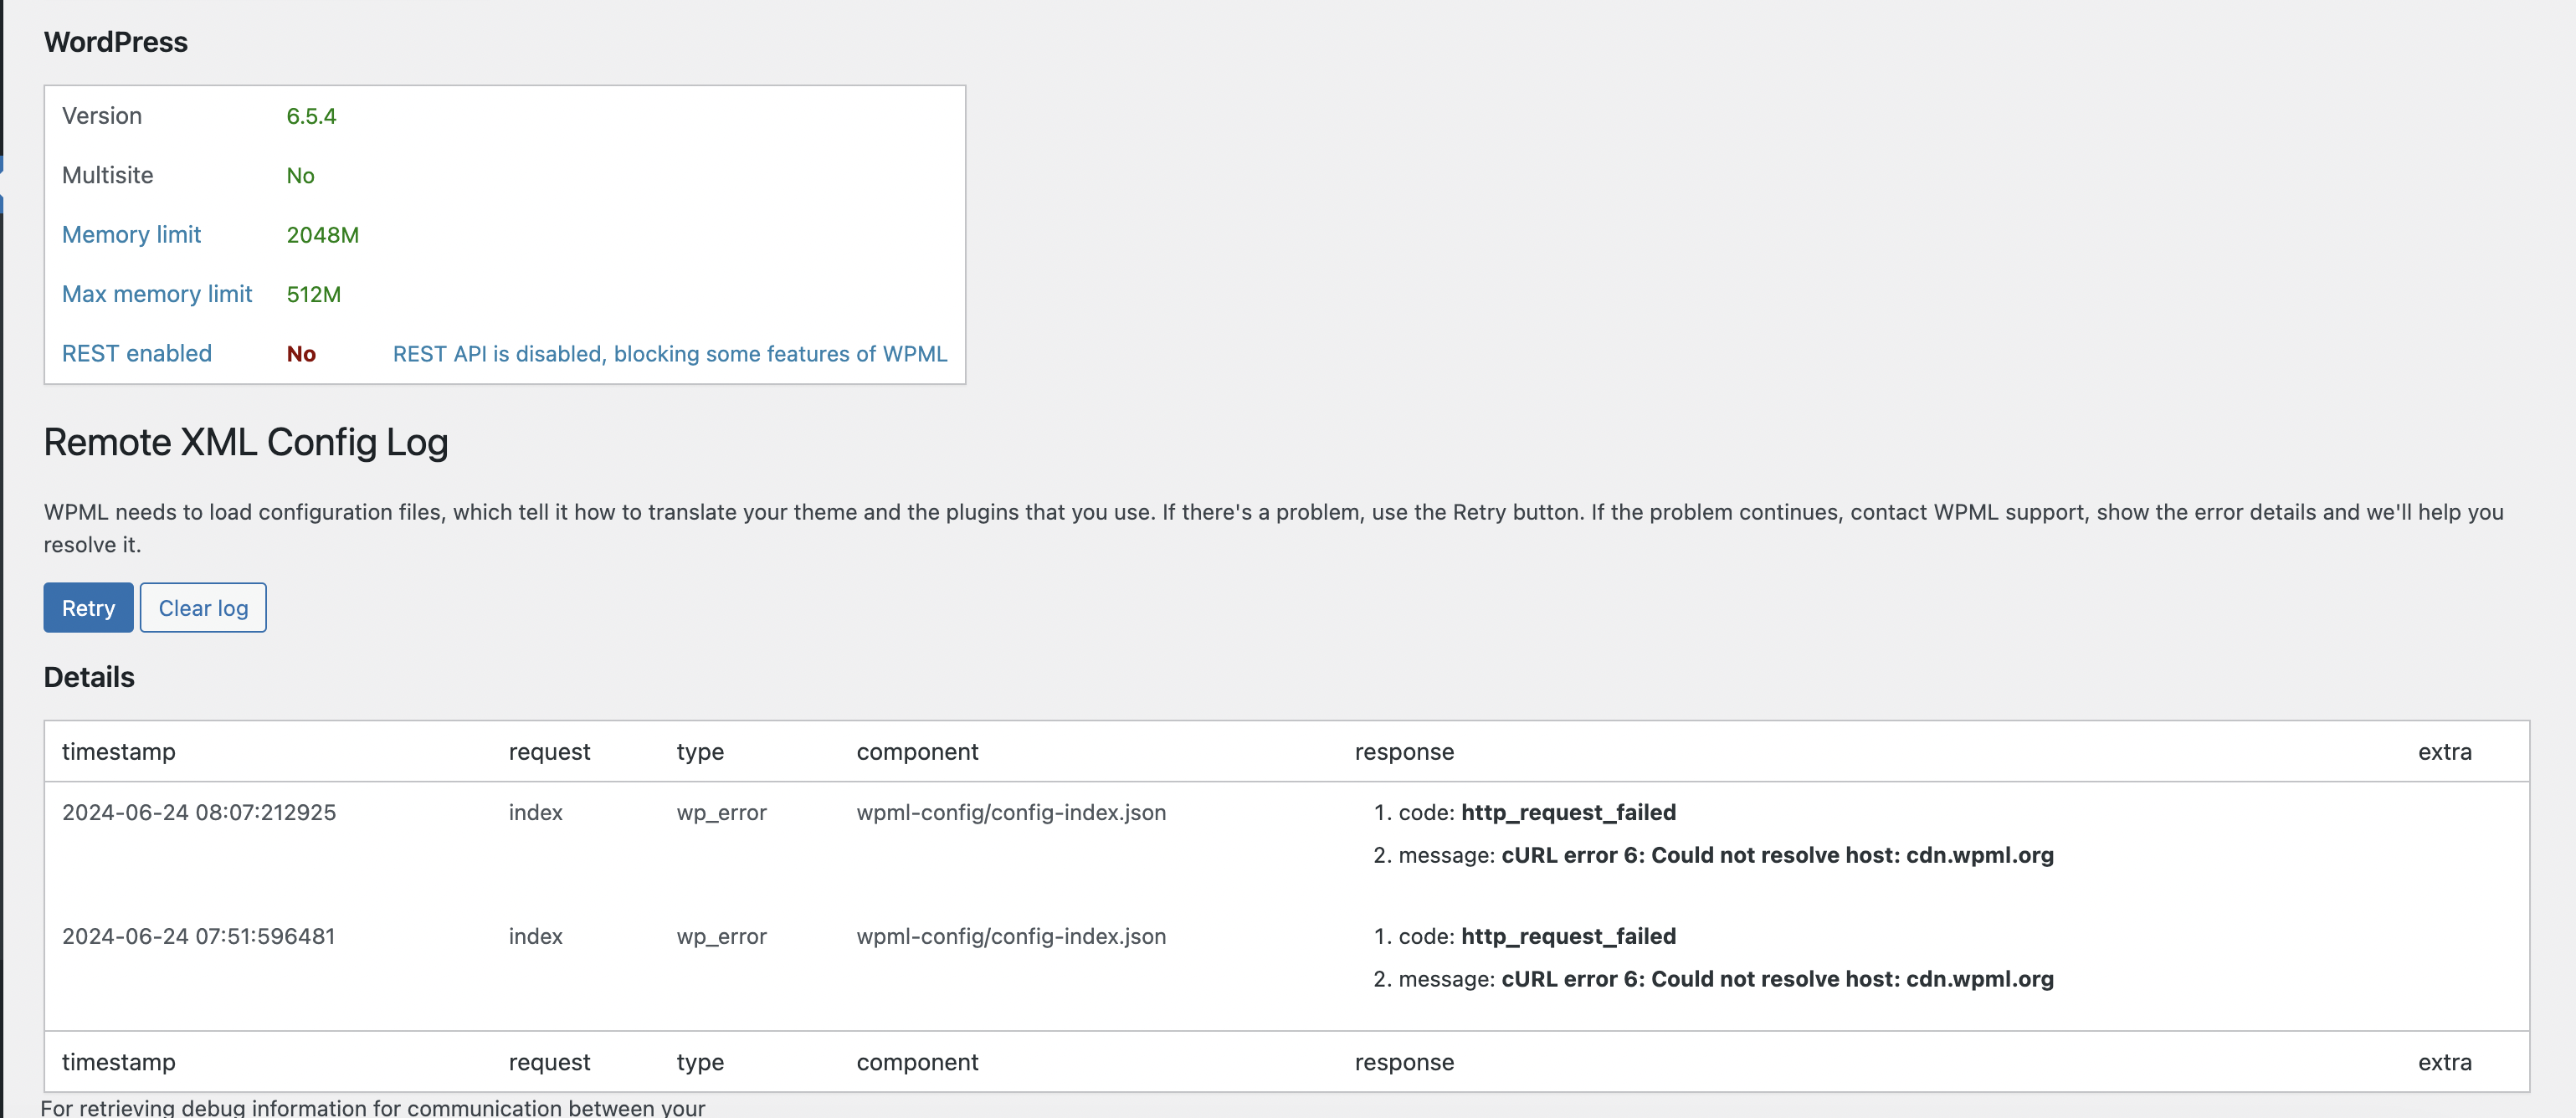
Task: Click 'index' in the 07:51 log row
Action: (x=536, y=936)
